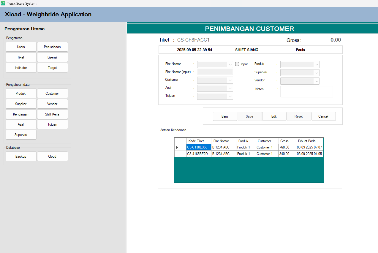Open the Users settings

(21, 47)
